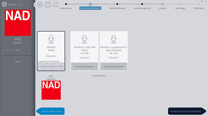207x116 pixels.
Task: Select Mikrofon + Lautsprecher recording device
Action: tap(114, 51)
